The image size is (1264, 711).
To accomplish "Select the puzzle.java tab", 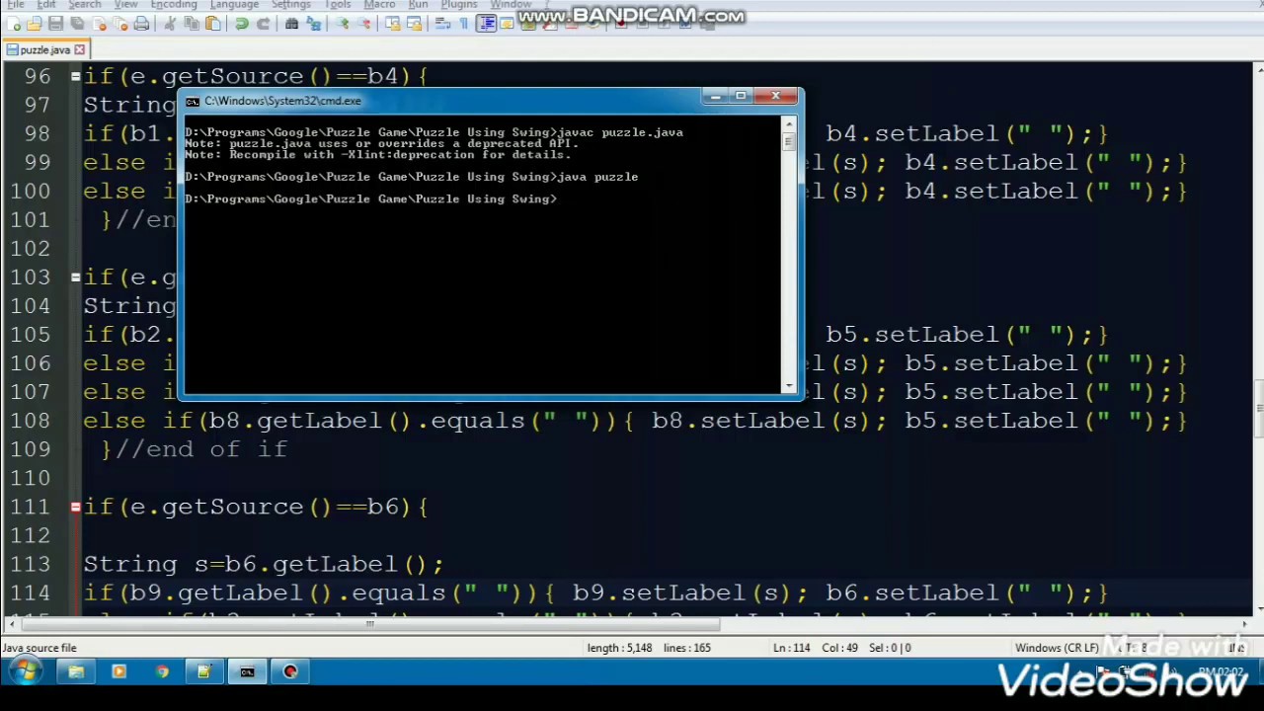I will (44, 49).
